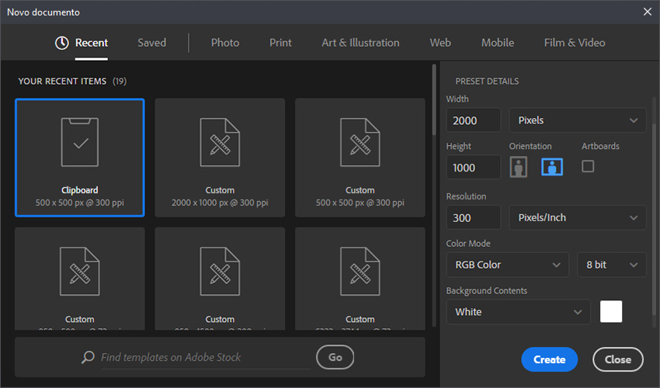This screenshot has width=660, height=388.
Task: Open the 8 bit depth dropdown
Action: pyautogui.click(x=612, y=265)
